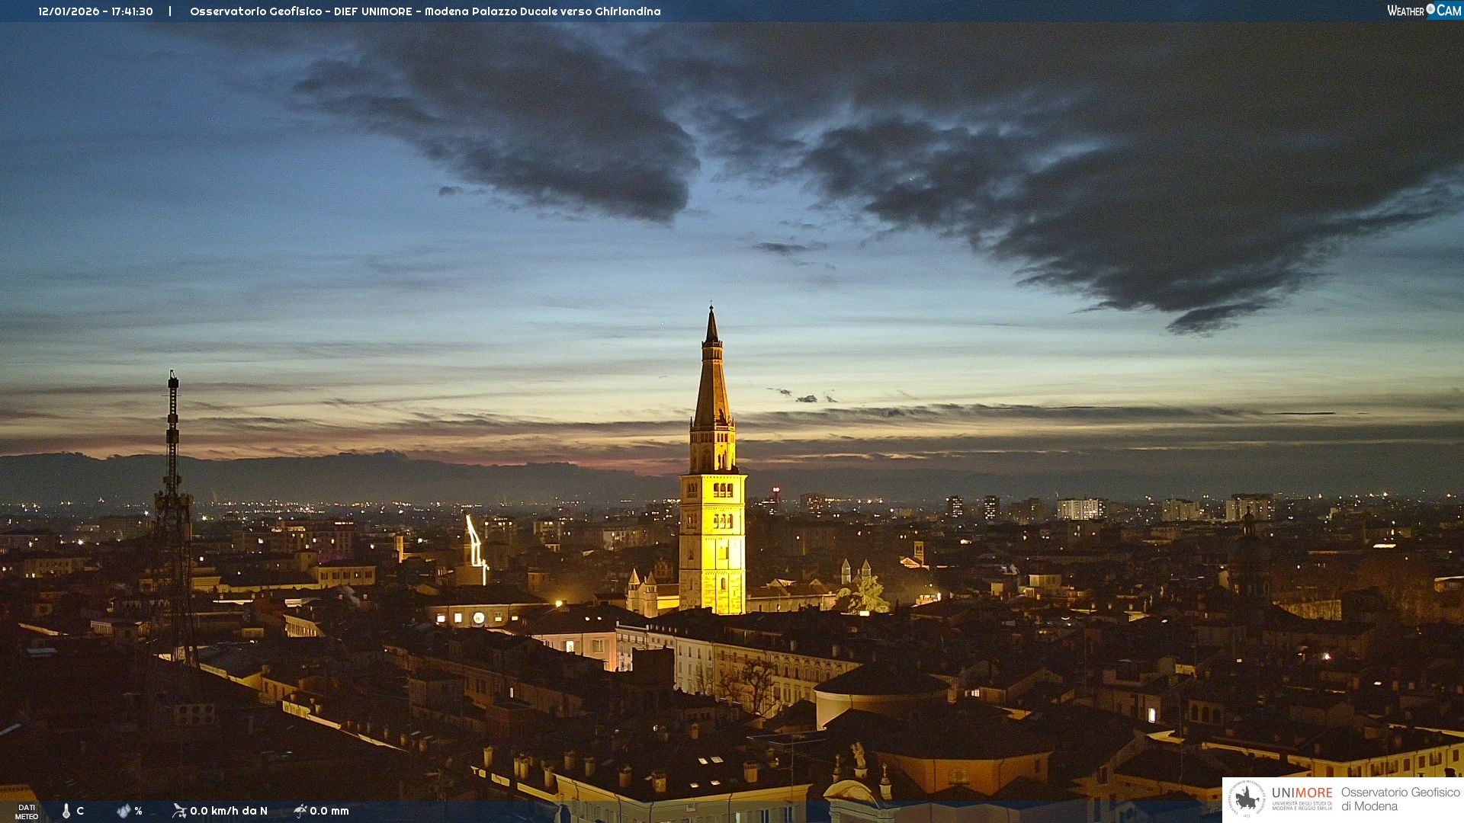Click the rain umbrella icon
The image size is (1464, 823).
(300, 811)
